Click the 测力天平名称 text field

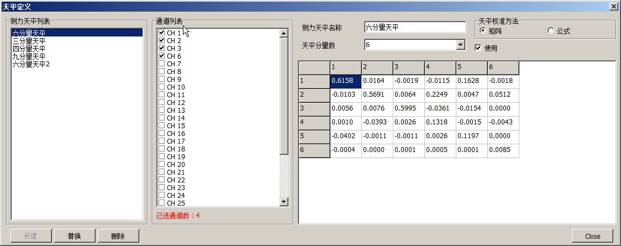click(x=415, y=28)
